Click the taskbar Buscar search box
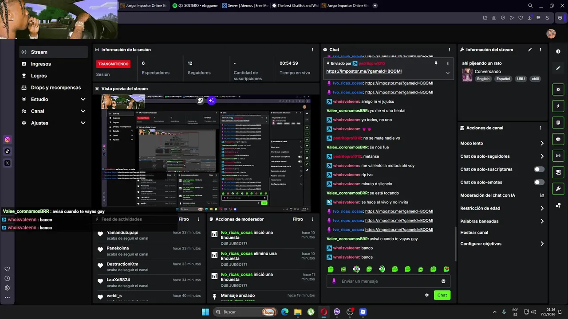Viewport: 568px width, 319px height. point(245,312)
